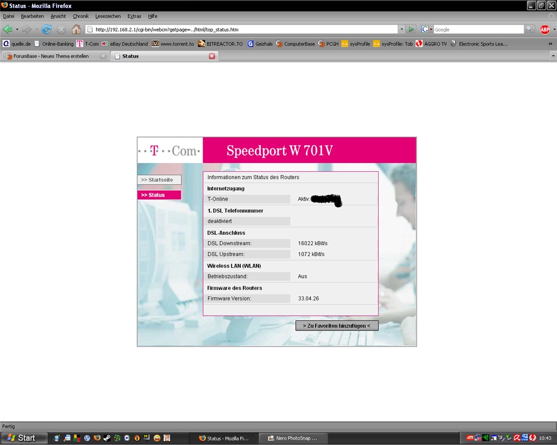Reload the router status page
Viewport: 557px width, 445px height.
[x=47, y=29]
